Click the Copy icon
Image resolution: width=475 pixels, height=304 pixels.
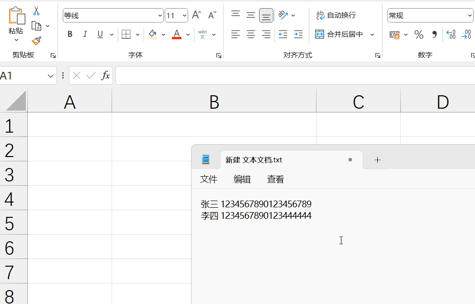(x=36, y=26)
